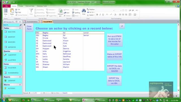The height and width of the screenshot is (102, 181).
Task: Center align text
Action: click(x=123, y=14)
